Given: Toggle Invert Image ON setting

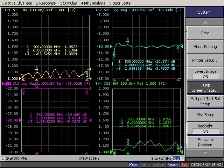Looking at the screenshot, I should 205,74.
